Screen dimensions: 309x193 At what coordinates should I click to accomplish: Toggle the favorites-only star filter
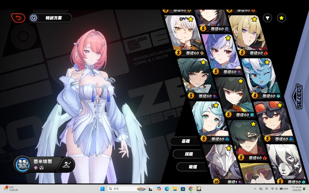click(281, 18)
